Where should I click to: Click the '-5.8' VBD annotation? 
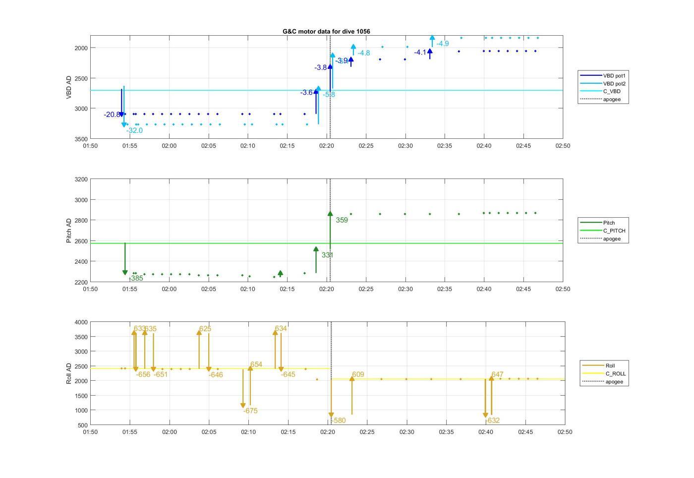pyautogui.click(x=329, y=94)
